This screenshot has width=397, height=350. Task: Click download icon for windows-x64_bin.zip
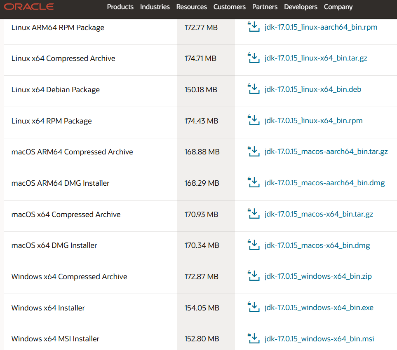click(254, 276)
